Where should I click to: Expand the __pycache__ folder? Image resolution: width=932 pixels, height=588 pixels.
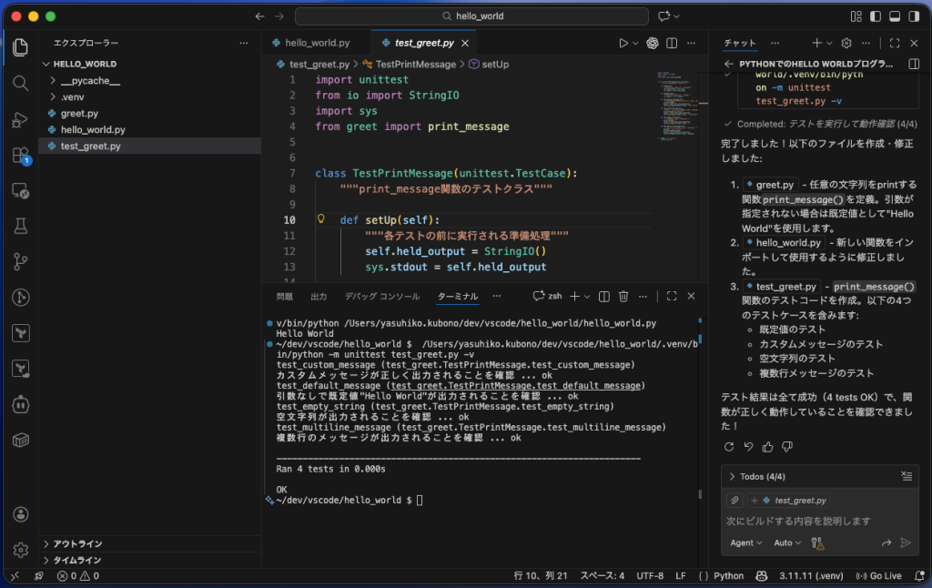coord(89,81)
